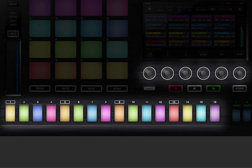
Task: Select the FEA_Percussion_20 track cell
Action: click(156, 35)
